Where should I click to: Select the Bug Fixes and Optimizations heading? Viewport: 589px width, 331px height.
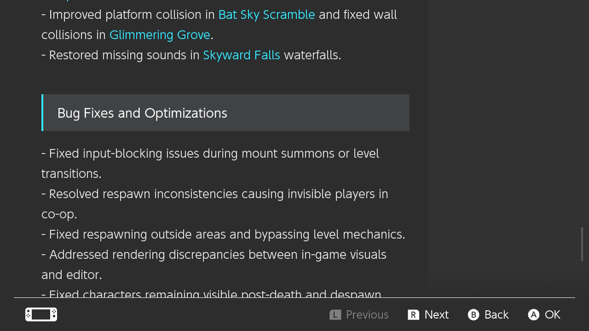pyautogui.click(x=142, y=113)
